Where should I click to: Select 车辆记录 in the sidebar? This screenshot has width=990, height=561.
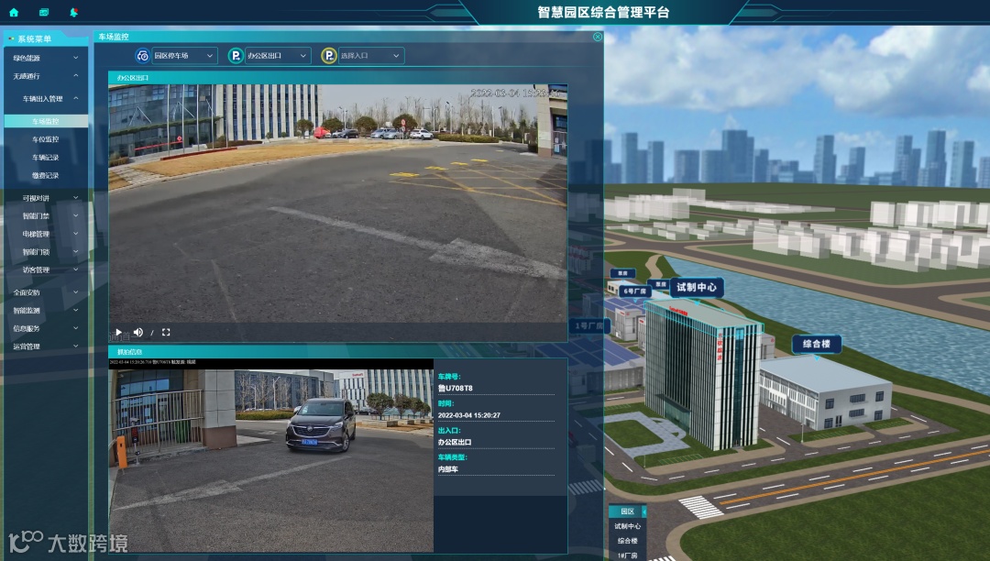(46, 157)
